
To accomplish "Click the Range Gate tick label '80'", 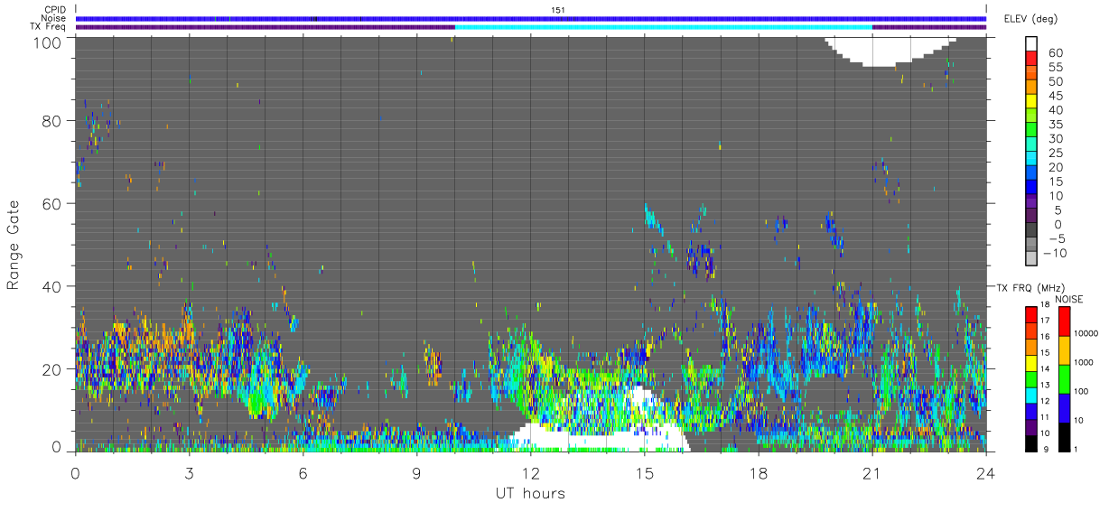I will [x=53, y=120].
